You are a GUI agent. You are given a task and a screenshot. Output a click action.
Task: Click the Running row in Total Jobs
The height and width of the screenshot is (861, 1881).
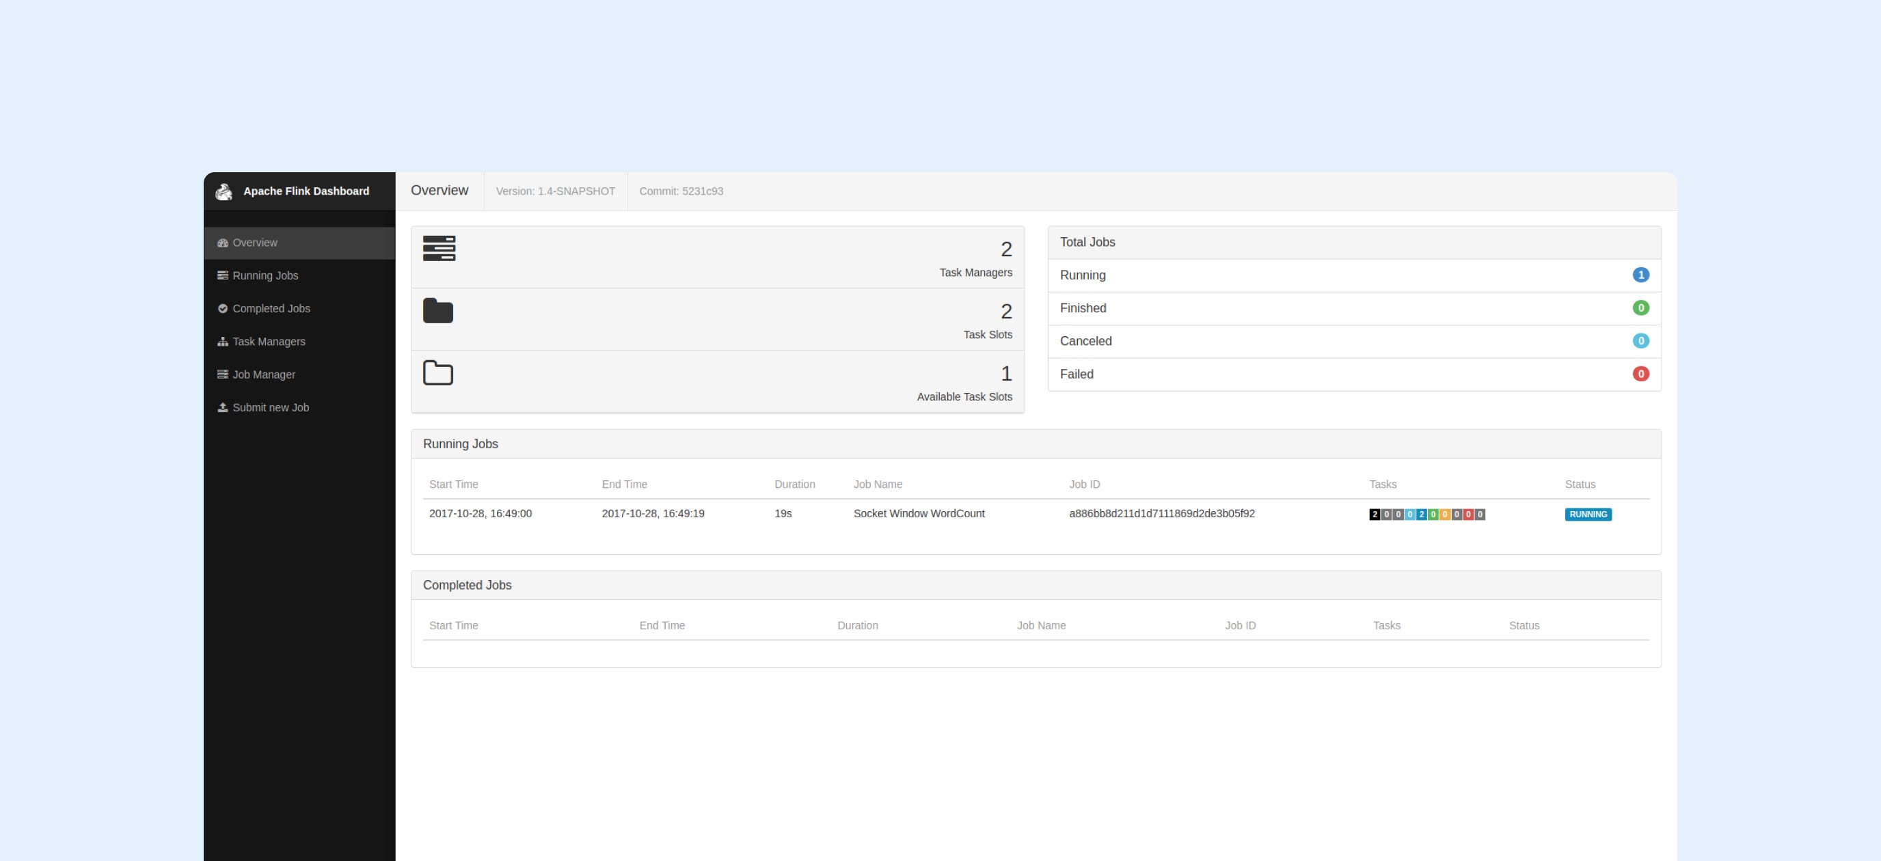(x=1355, y=275)
